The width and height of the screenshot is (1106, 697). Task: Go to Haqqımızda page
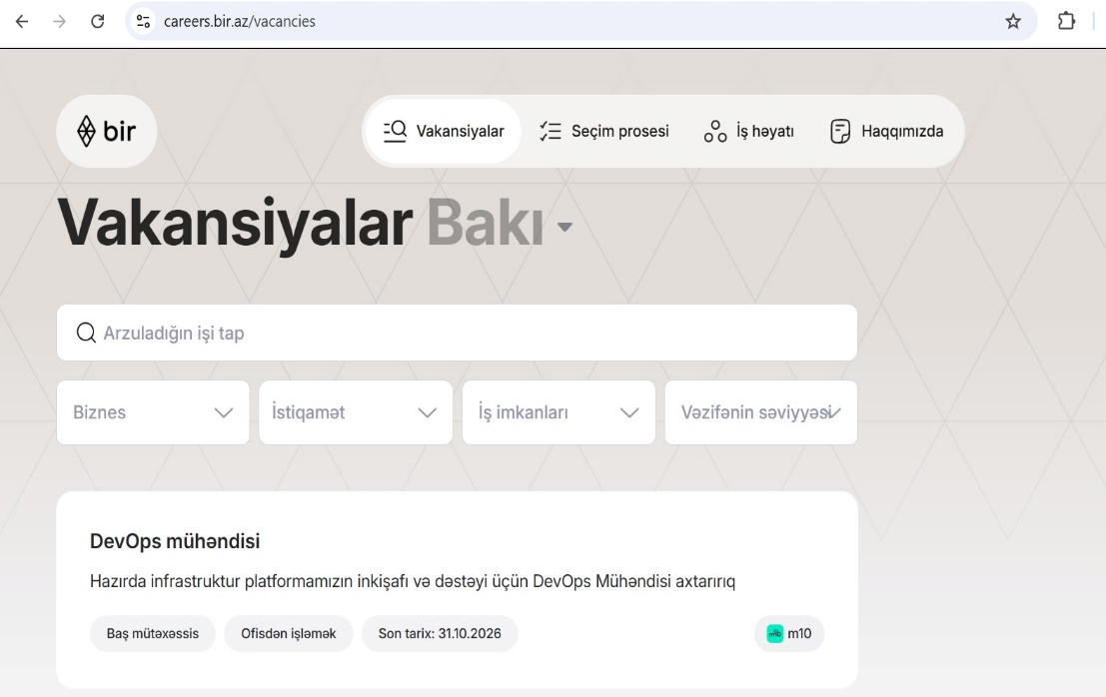pos(886,131)
